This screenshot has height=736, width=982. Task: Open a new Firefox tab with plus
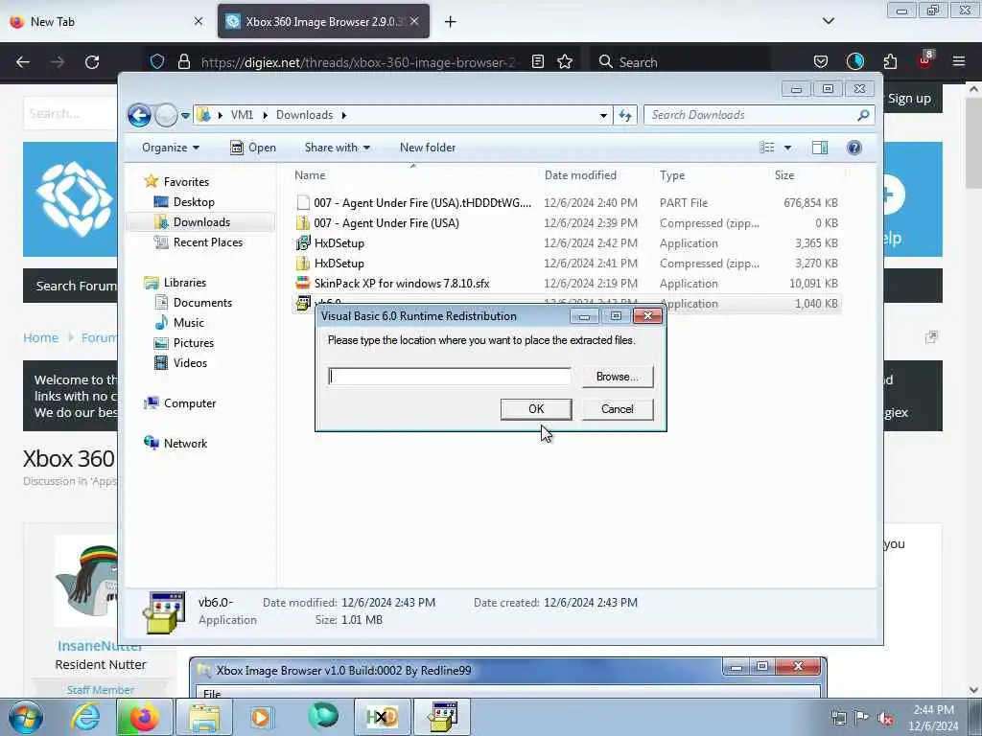(x=451, y=22)
